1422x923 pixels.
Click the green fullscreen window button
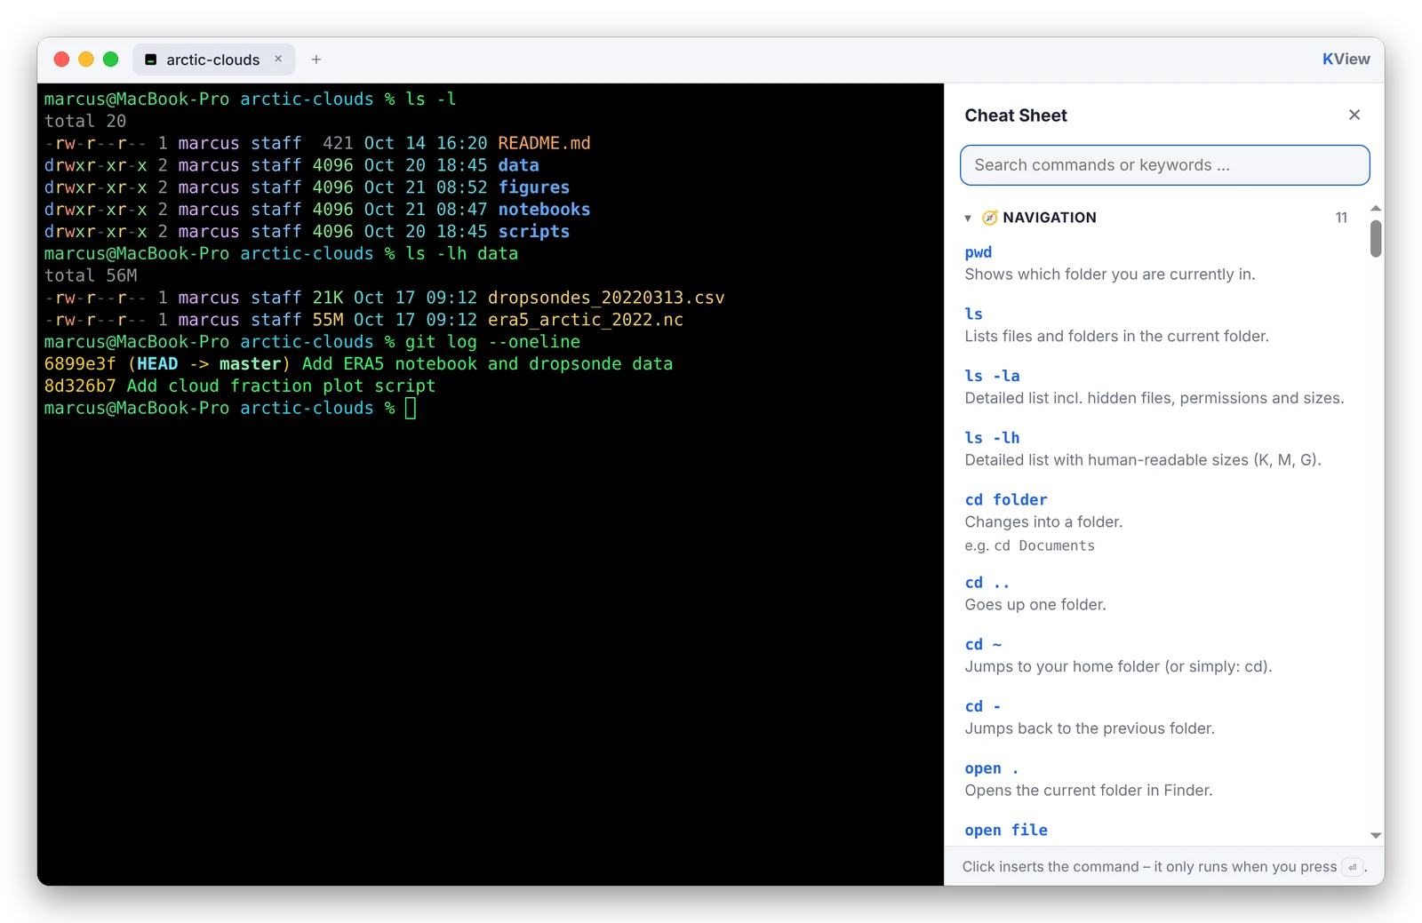pos(111,60)
